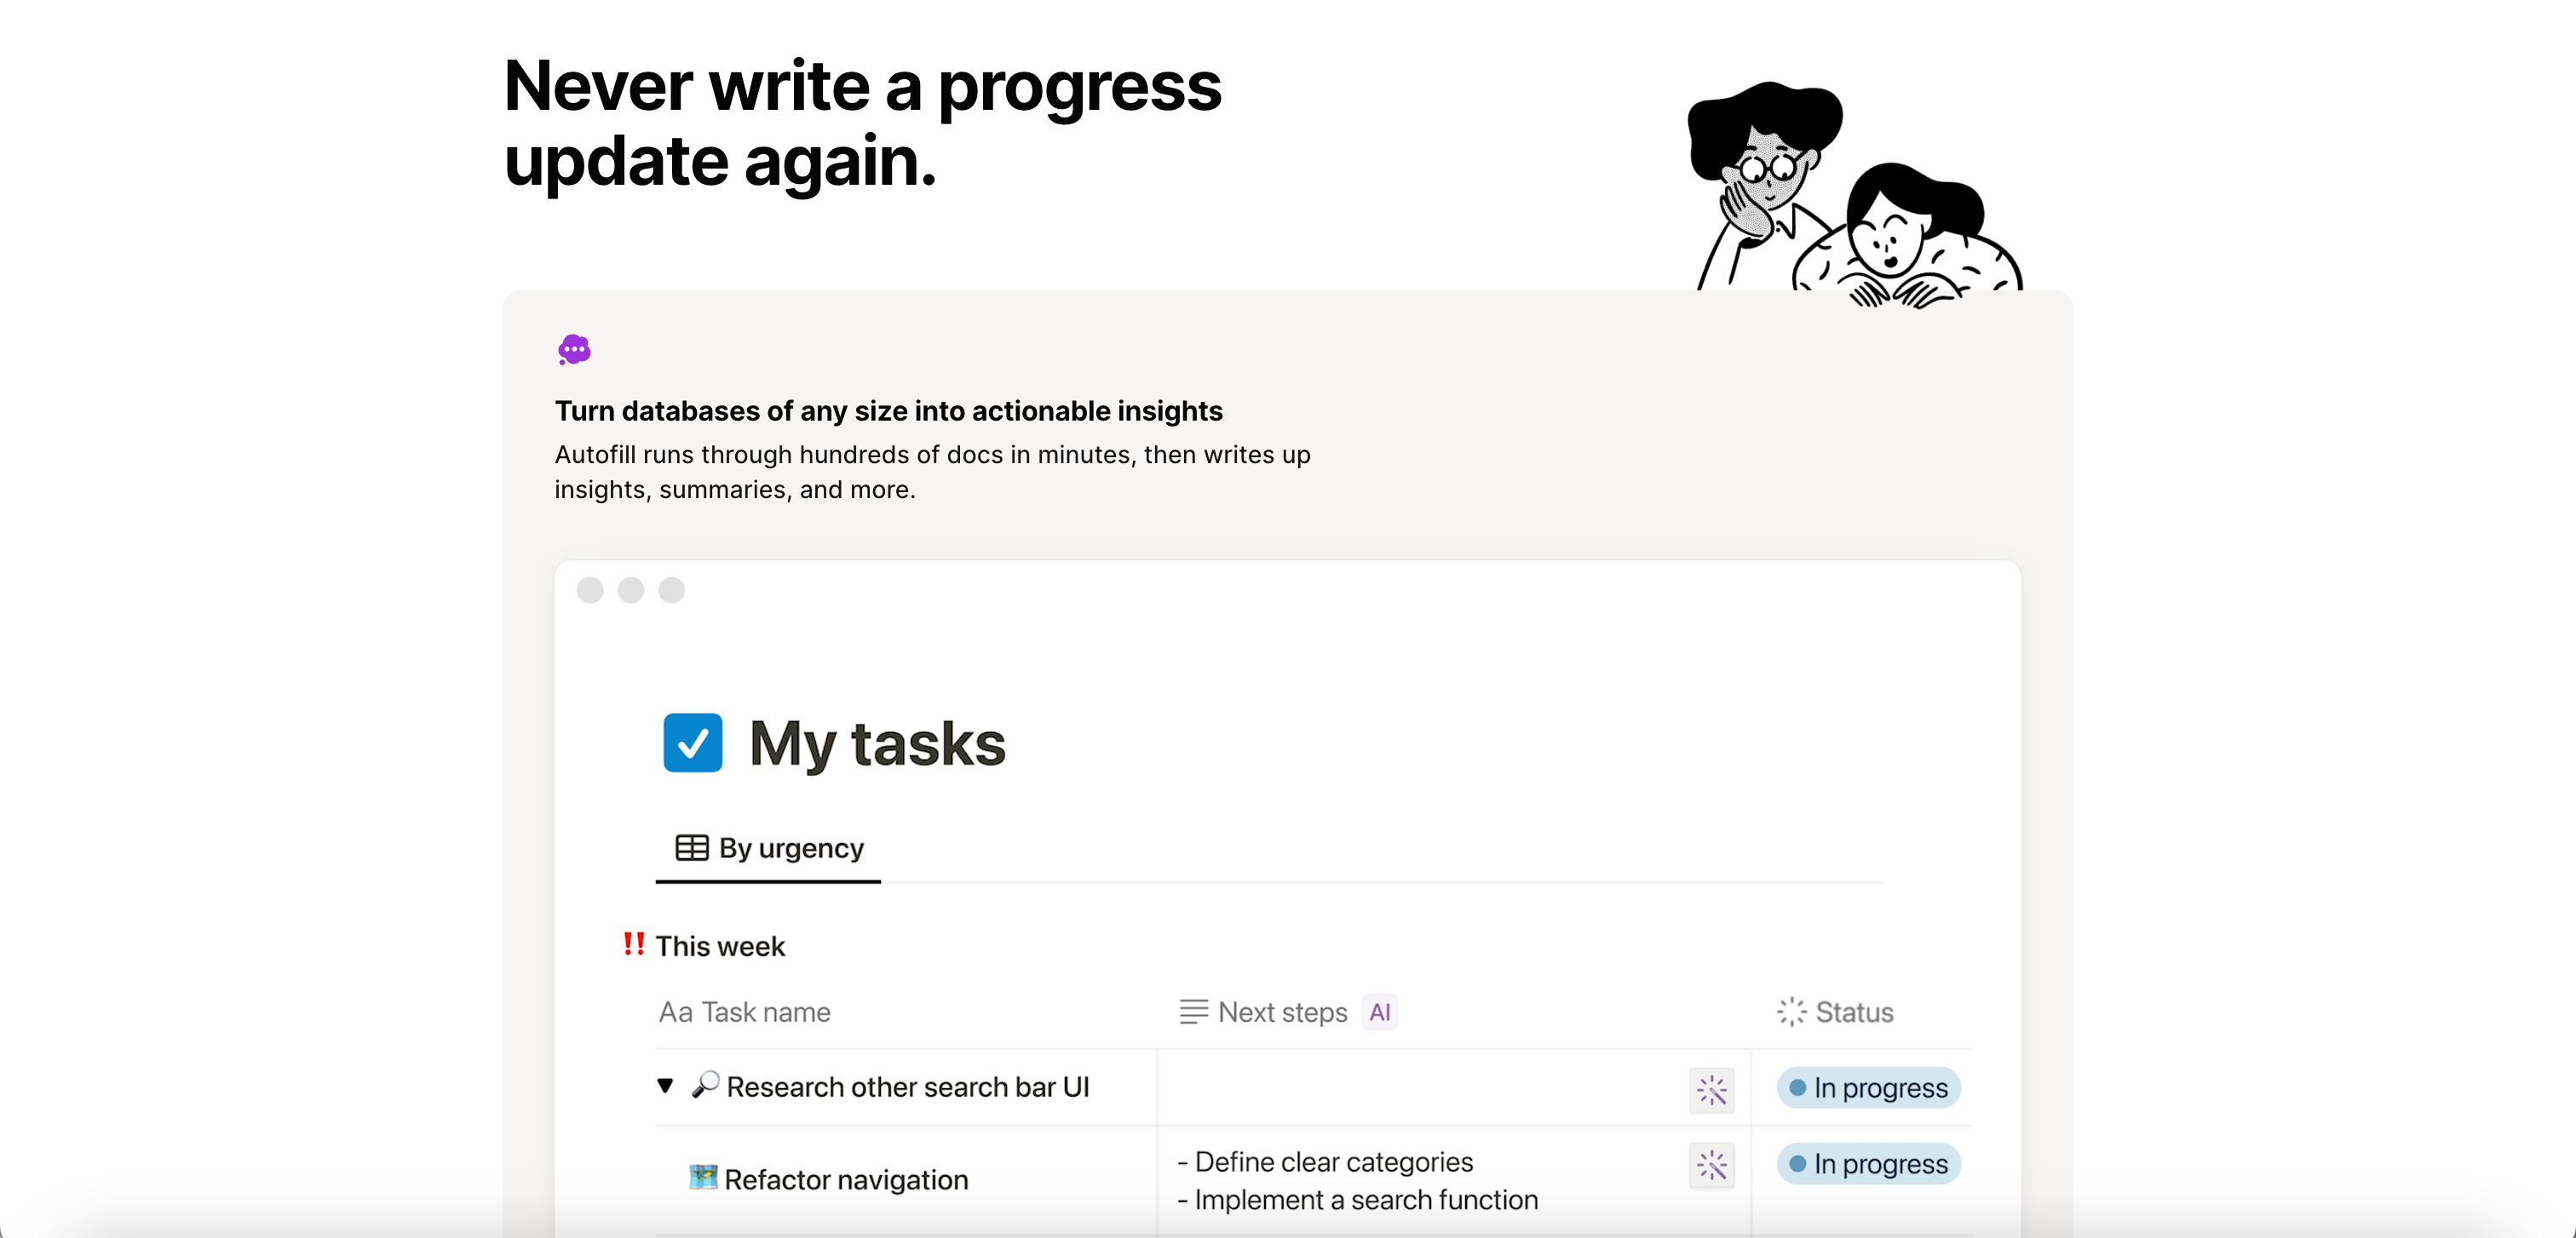The width and height of the screenshot is (2576, 1238).
Task: Click the Define clear categories next steps cell
Action: point(1334,1162)
